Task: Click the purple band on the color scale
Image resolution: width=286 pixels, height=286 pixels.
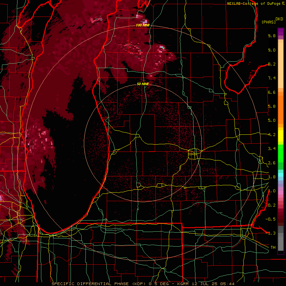Action: click(x=281, y=32)
